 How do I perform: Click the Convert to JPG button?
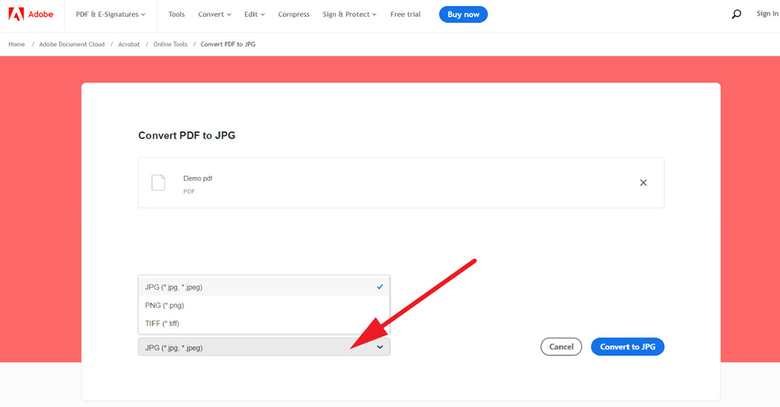coord(627,347)
